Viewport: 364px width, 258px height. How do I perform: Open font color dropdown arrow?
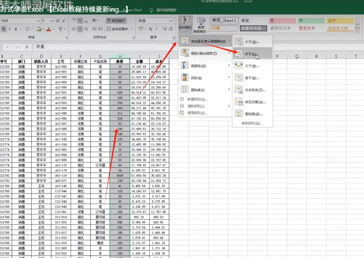click(53, 29)
